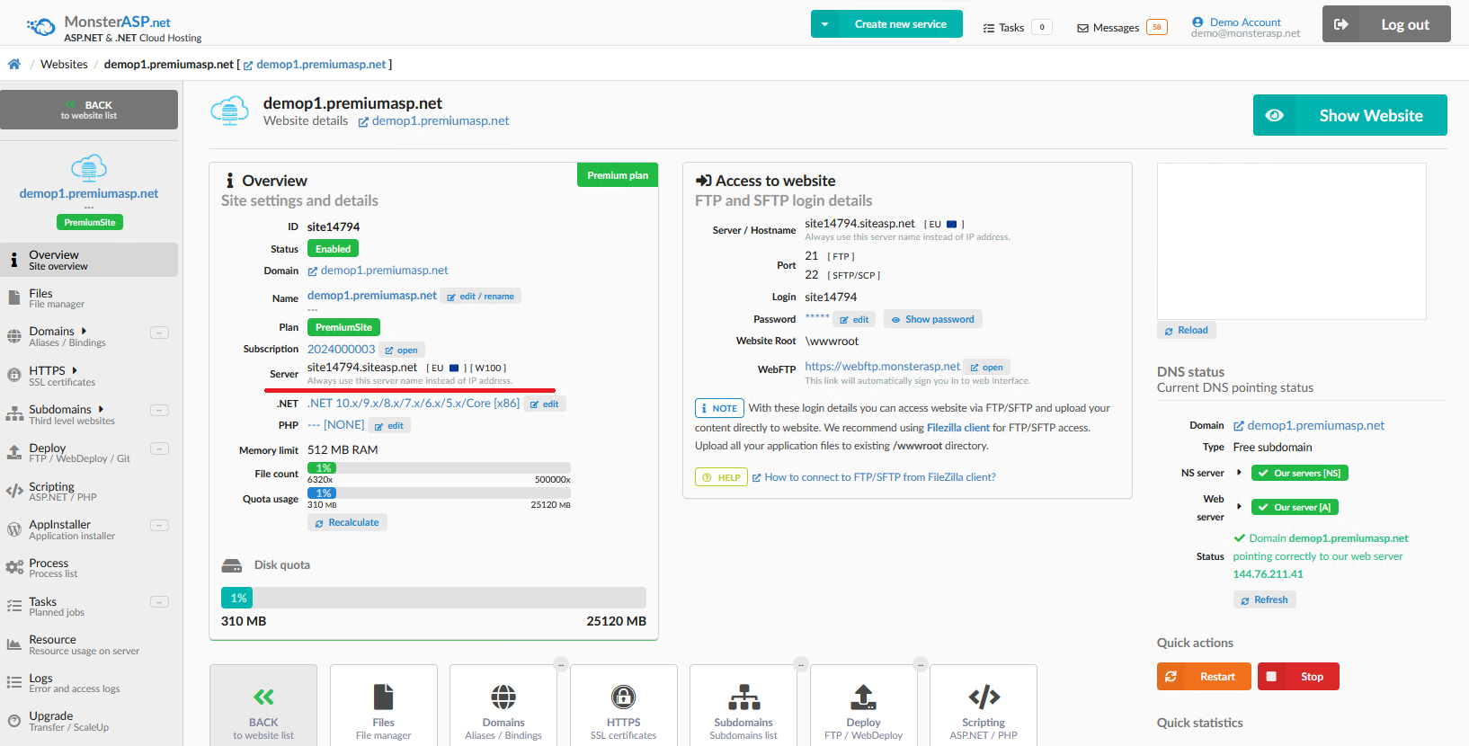The height and width of the screenshot is (746, 1469).
Task: Click the Premium plan badge
Action: coord(618,175)
